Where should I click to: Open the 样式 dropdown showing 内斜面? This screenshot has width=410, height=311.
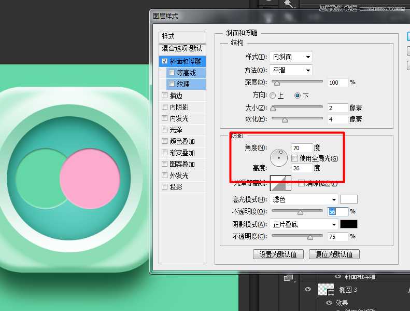pyautogui.click(x=291, y=57)
